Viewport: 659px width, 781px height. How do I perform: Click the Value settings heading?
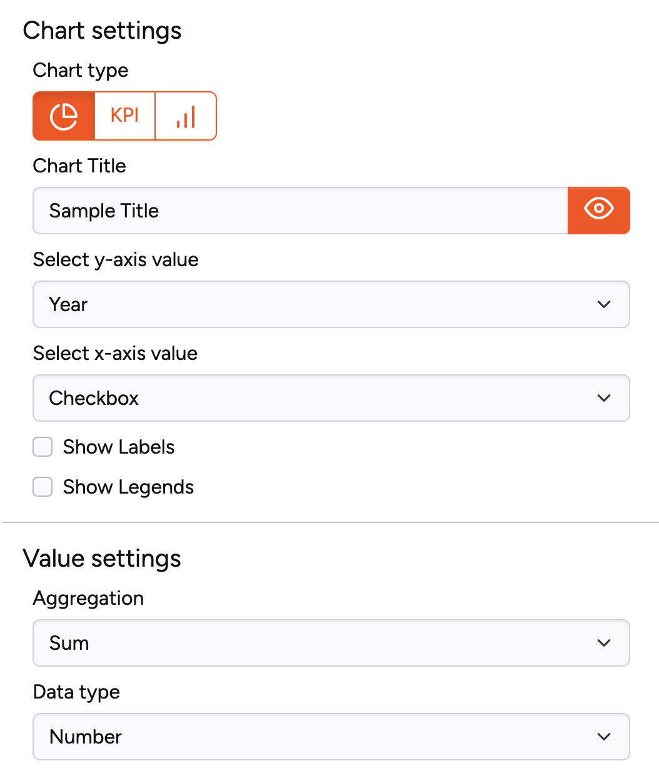click(101, 558)
